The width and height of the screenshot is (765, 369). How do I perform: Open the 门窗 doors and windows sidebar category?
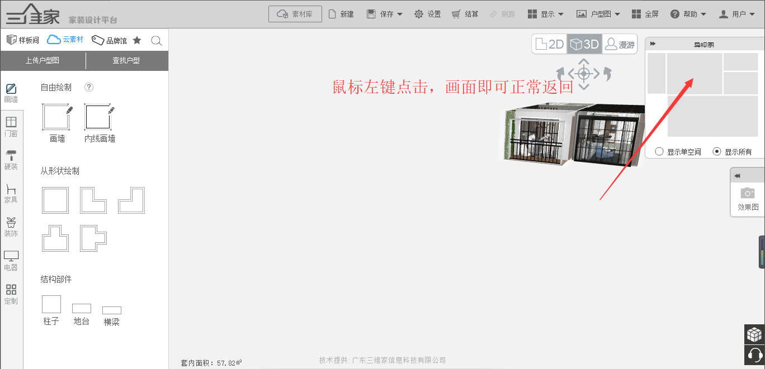coord(11,126)
